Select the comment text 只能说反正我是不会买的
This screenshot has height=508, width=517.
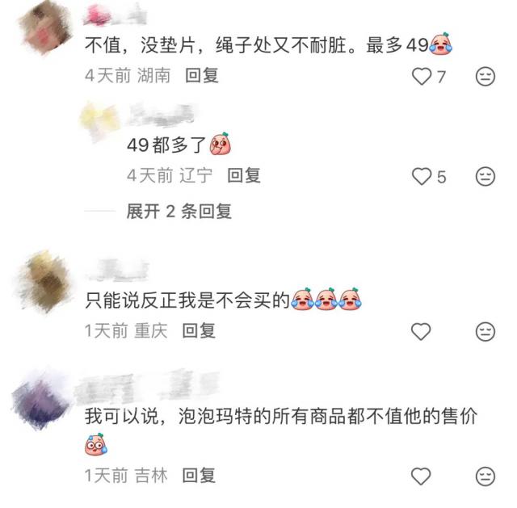pos(187,300)
